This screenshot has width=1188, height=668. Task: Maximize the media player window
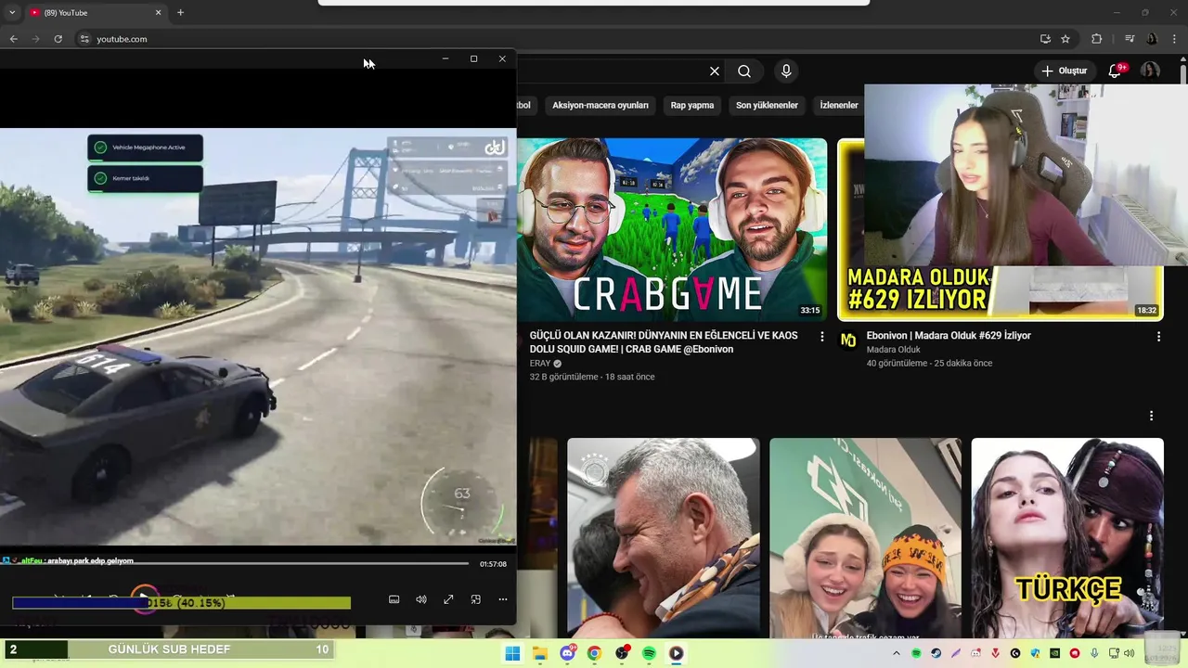[473, 58]
